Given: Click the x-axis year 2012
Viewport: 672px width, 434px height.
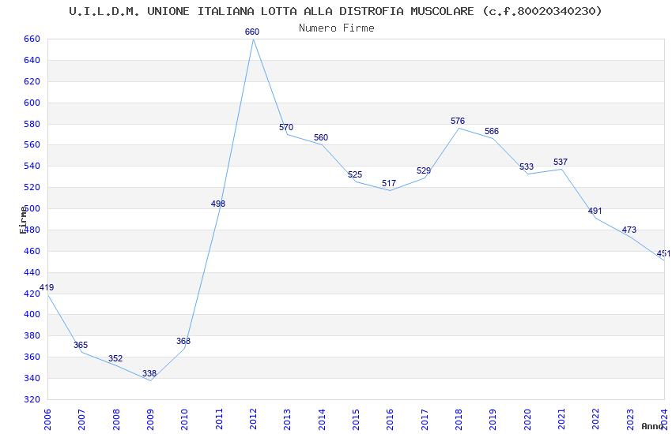Looking at the screenshot, I should pyautogui.click(x=253, y=420).
